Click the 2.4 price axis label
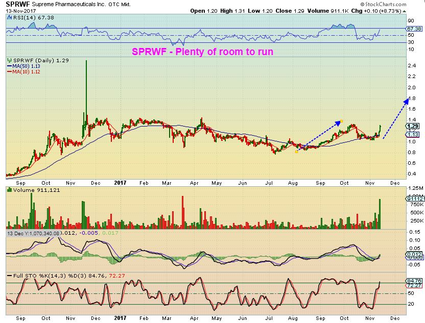 pyautogui.click(x=411, y=65)
